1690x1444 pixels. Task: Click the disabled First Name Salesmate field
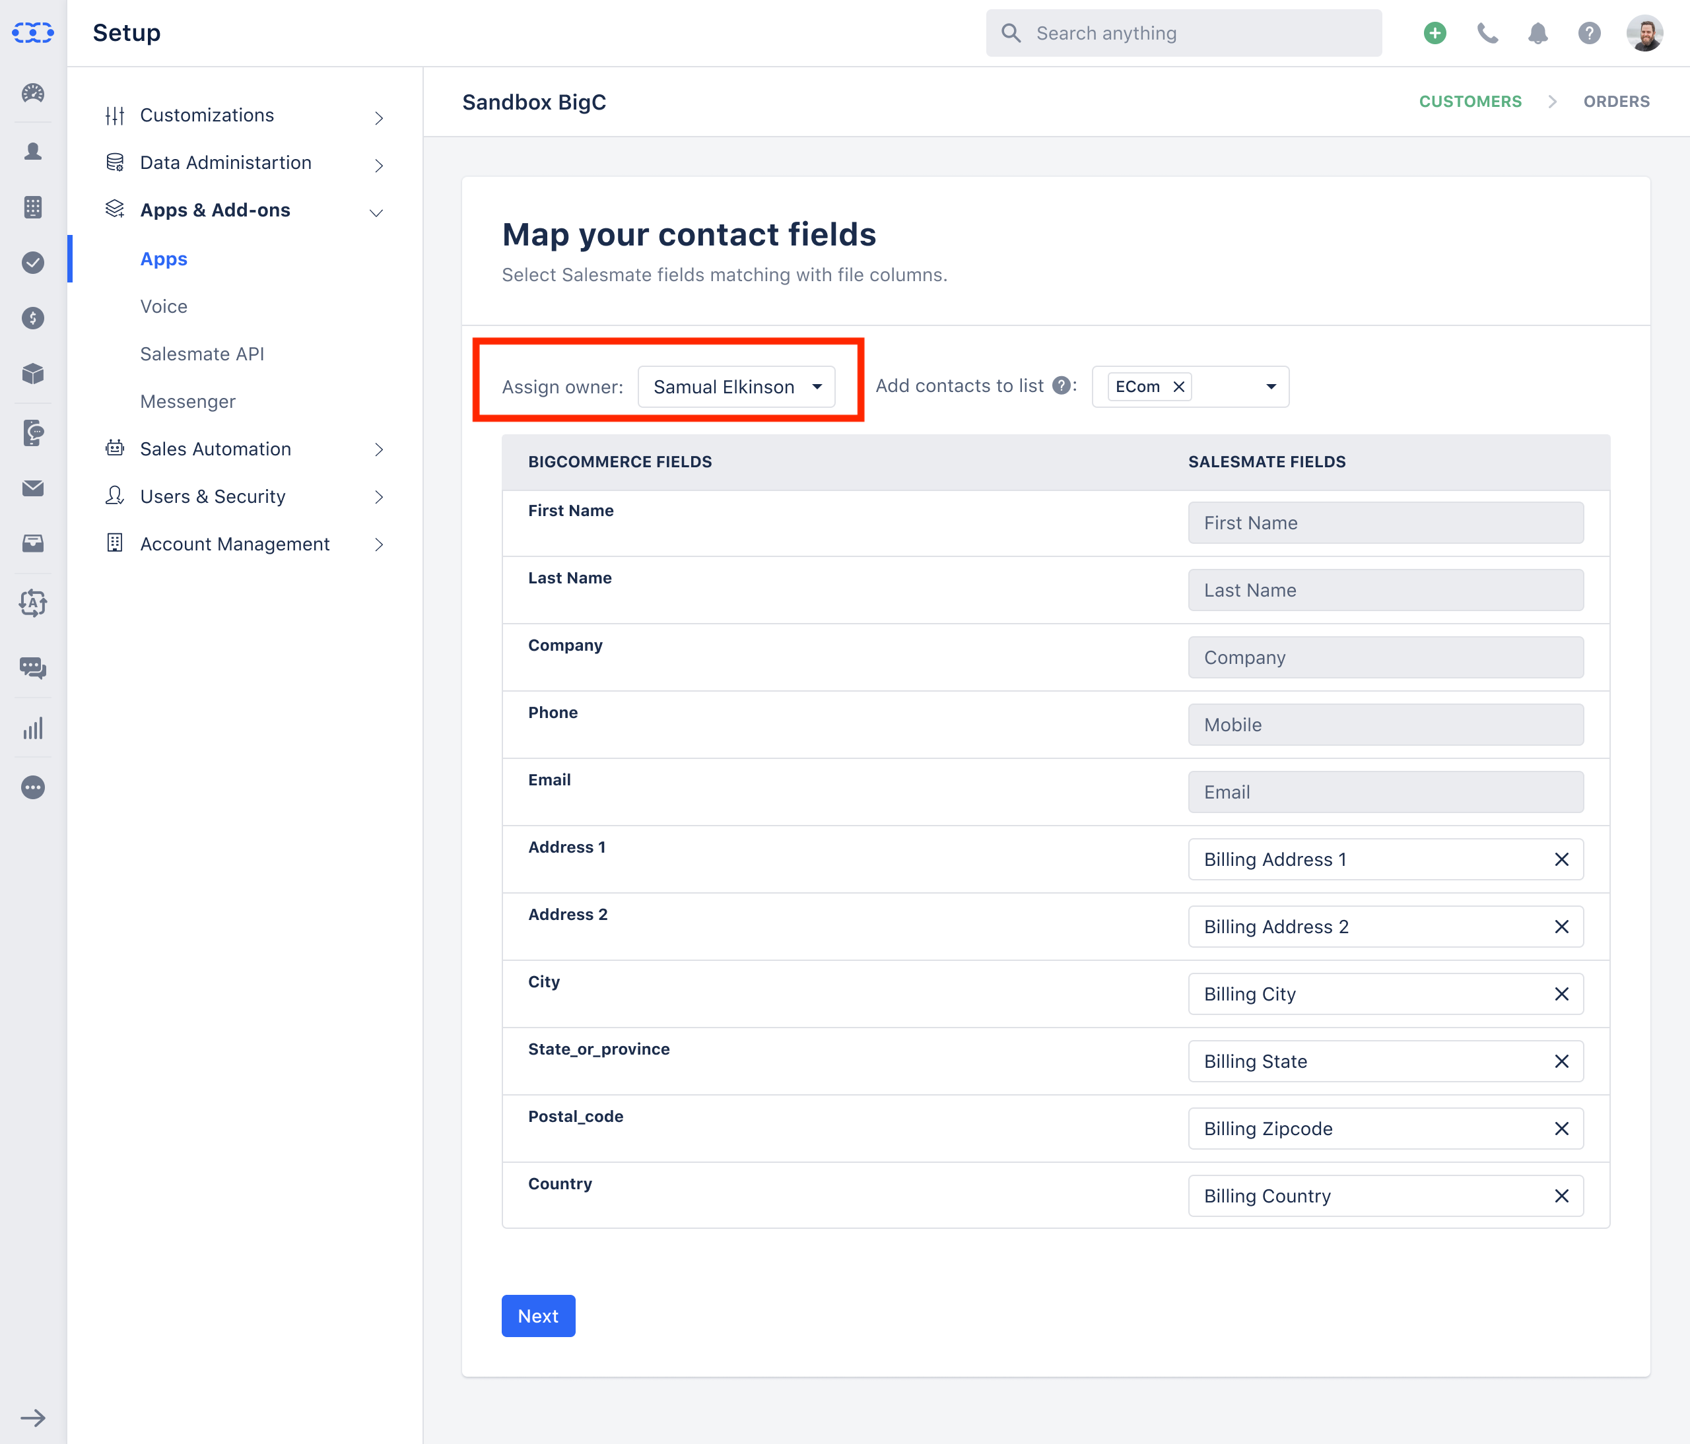click(1385, 523)
